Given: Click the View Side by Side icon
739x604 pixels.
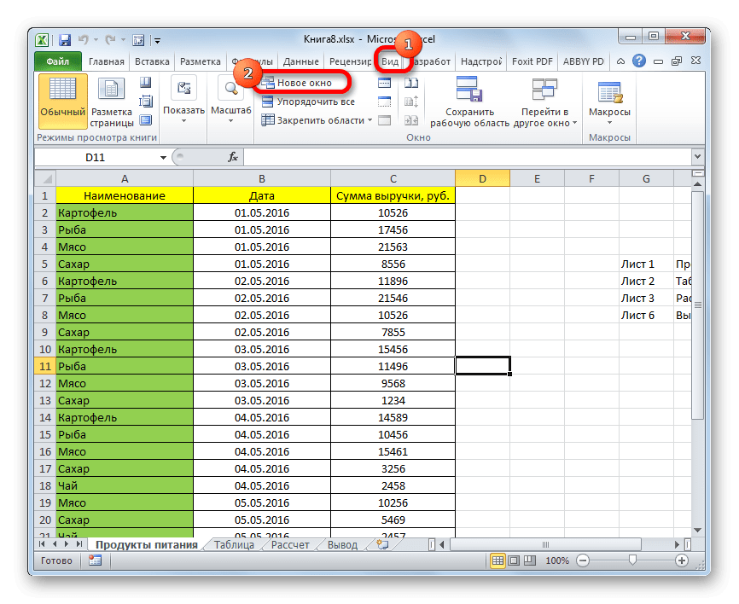Looking at the screenshot, I should click(x=411, y=83).
